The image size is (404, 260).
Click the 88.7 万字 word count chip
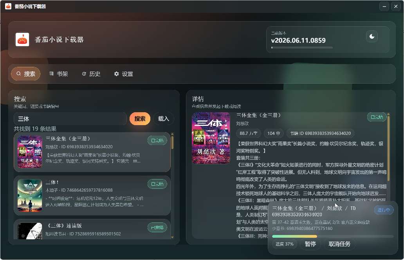[x=248, y=133]
